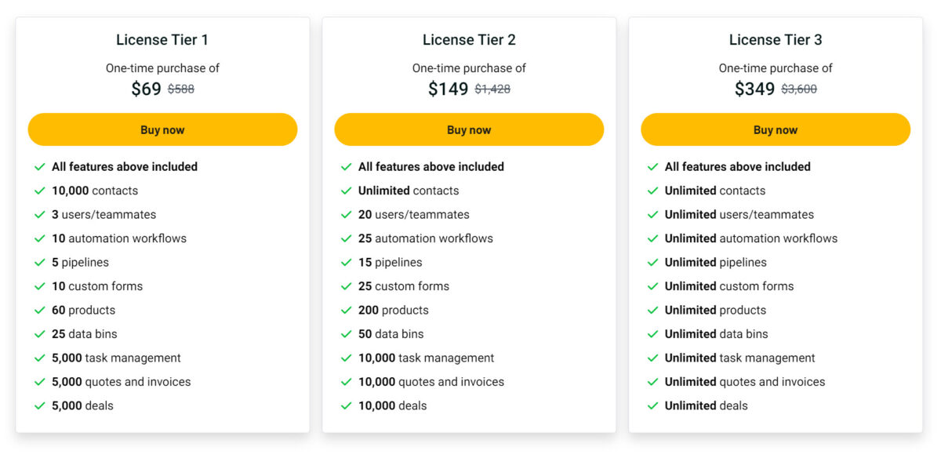Click the checkmark beside Unlimited deals
The image size is (941, 458).
652,405
